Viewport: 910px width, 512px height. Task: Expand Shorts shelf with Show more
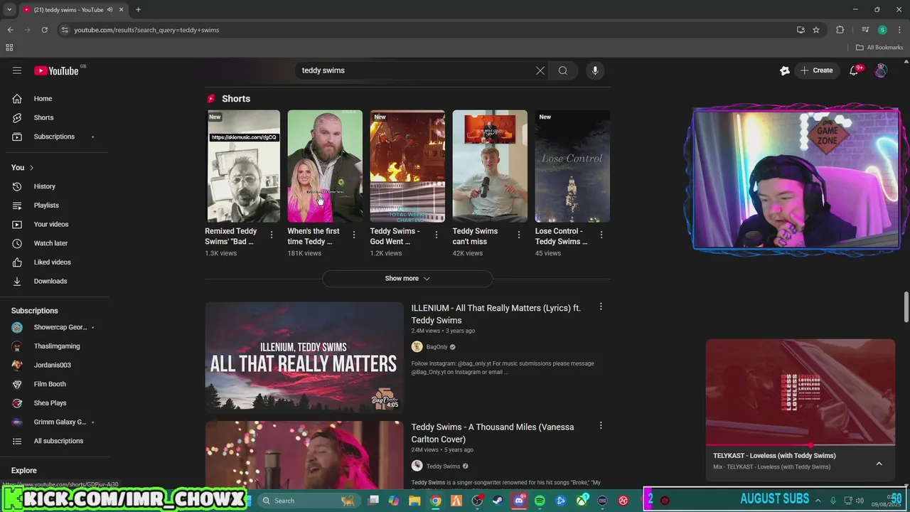[407, 279]
